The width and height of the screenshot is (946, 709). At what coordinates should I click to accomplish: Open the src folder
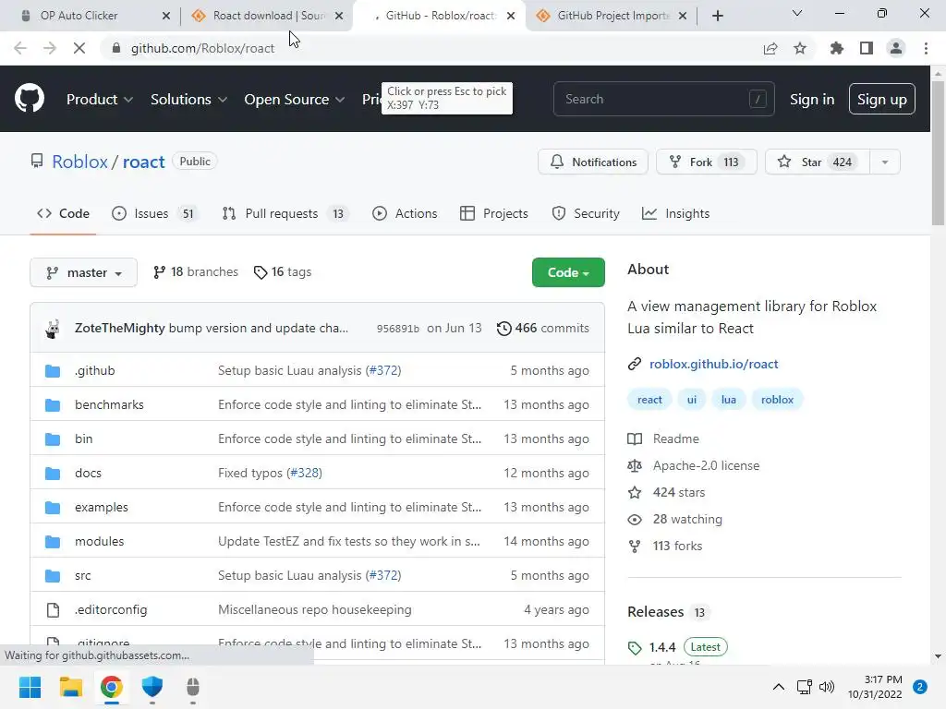pyautogui.click(x=82, y=576)
